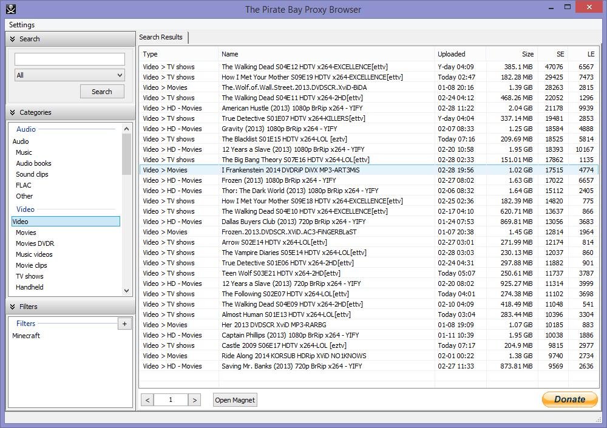607x428 pixels.
Task: Collapse the Filters panel chevron
Action: tap(12, 307)
